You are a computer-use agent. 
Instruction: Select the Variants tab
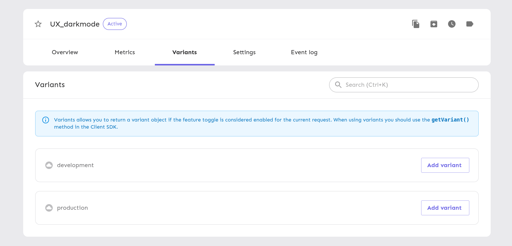(x=184, y=52)
